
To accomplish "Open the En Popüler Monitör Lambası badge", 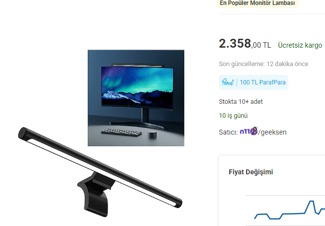I will pyautogui.click(x=258, y=3).
